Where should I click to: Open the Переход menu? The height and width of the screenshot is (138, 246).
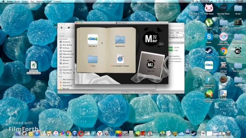tap(40, 2)
